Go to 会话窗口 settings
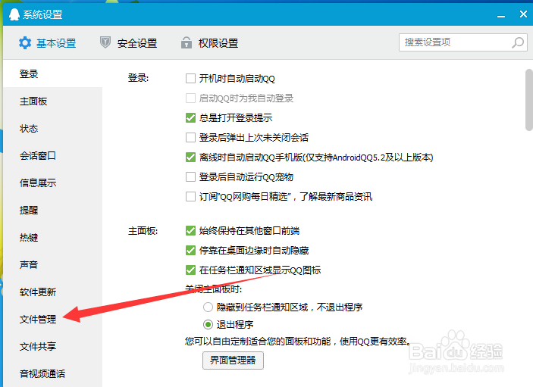The height and width of the screenshot is (387, 533). [x=52, y=155]
